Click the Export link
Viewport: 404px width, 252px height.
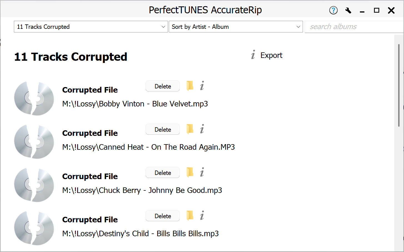[x=271, y=55]
